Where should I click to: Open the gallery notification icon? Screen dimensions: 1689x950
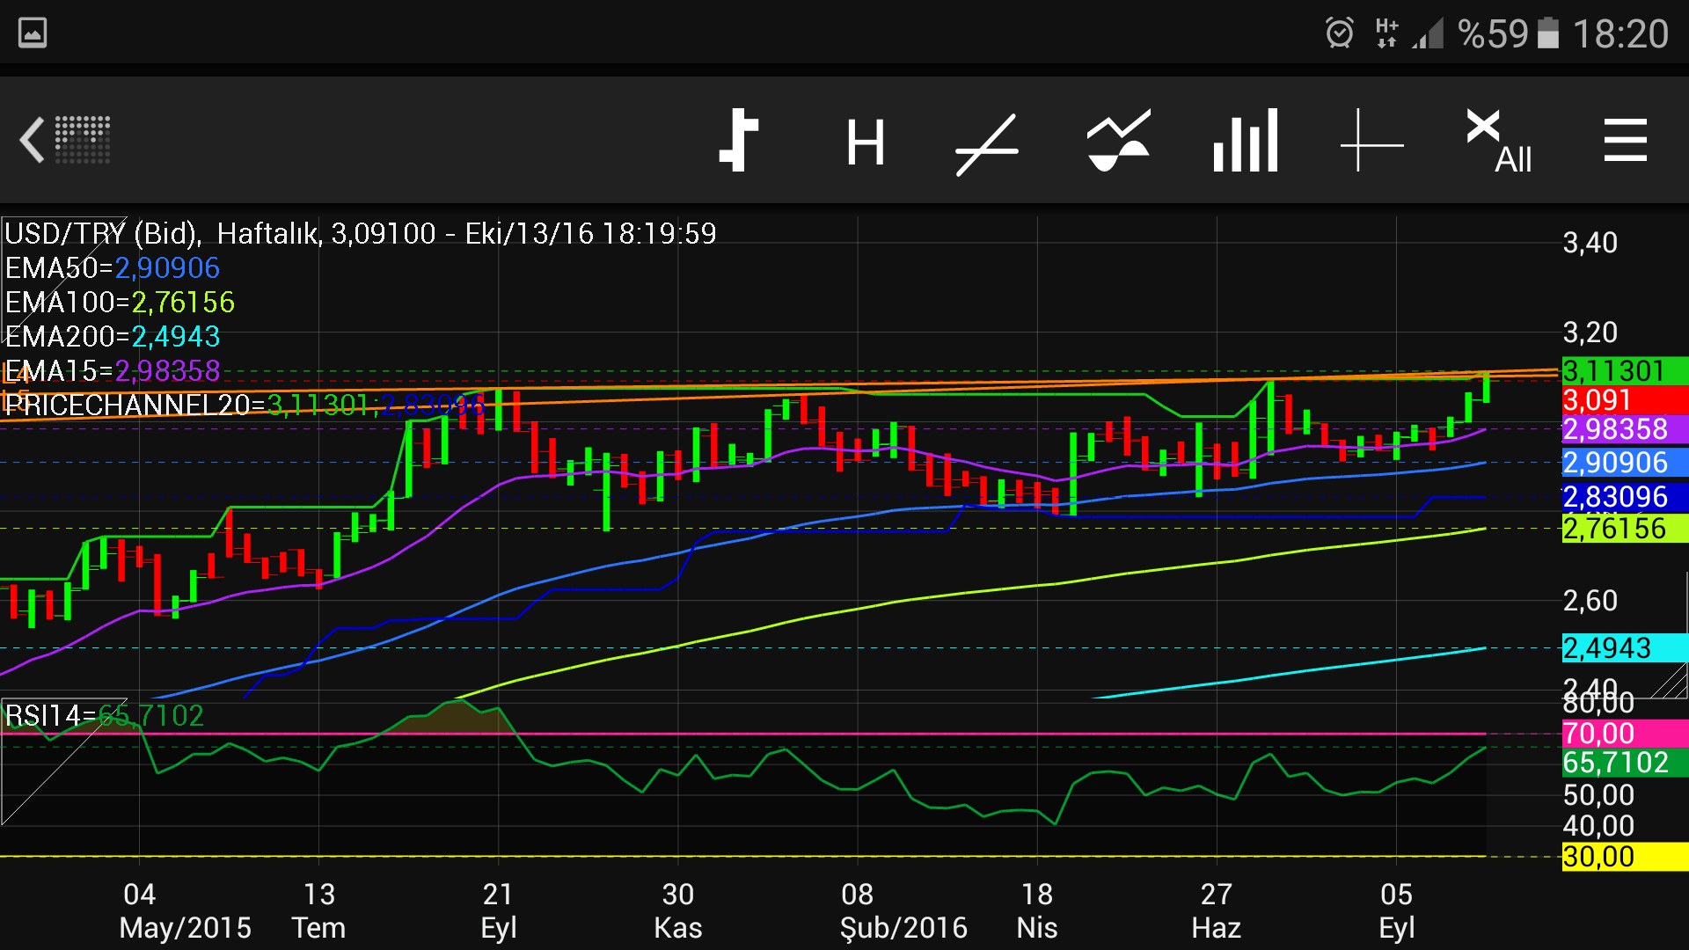tap(33, 33)
